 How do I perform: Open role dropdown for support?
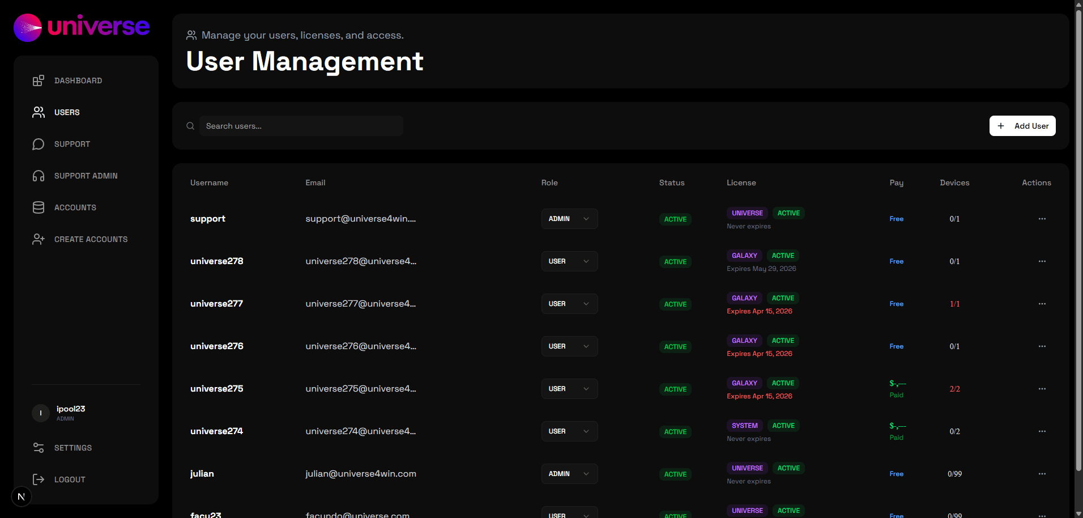[x=569, y=219]
